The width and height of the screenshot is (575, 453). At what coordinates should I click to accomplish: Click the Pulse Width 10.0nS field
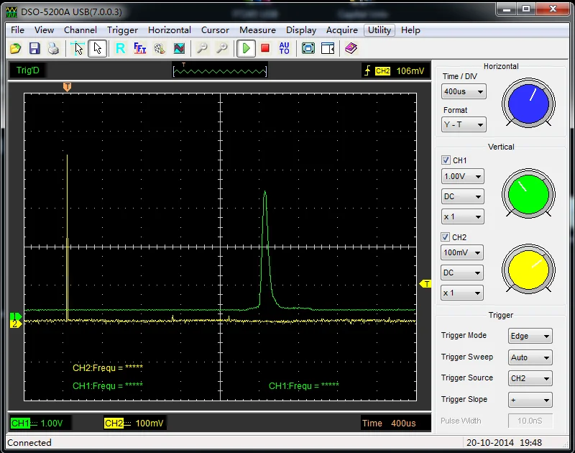[x=530, y=421]
